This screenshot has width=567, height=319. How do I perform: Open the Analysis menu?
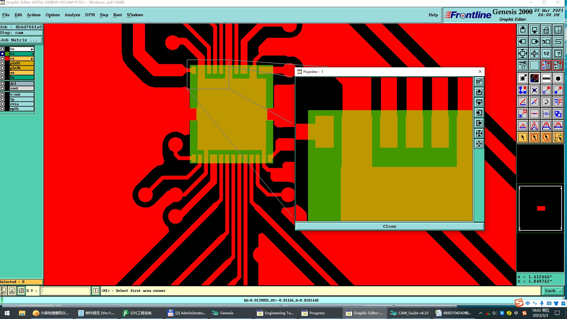72,15
